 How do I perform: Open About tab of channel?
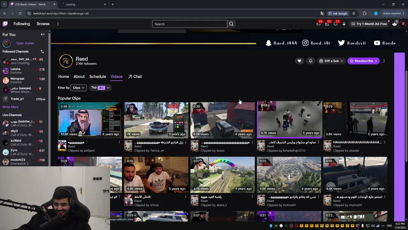79,77
